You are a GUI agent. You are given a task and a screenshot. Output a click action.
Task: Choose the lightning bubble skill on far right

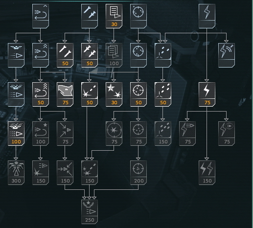click(227, 134)
